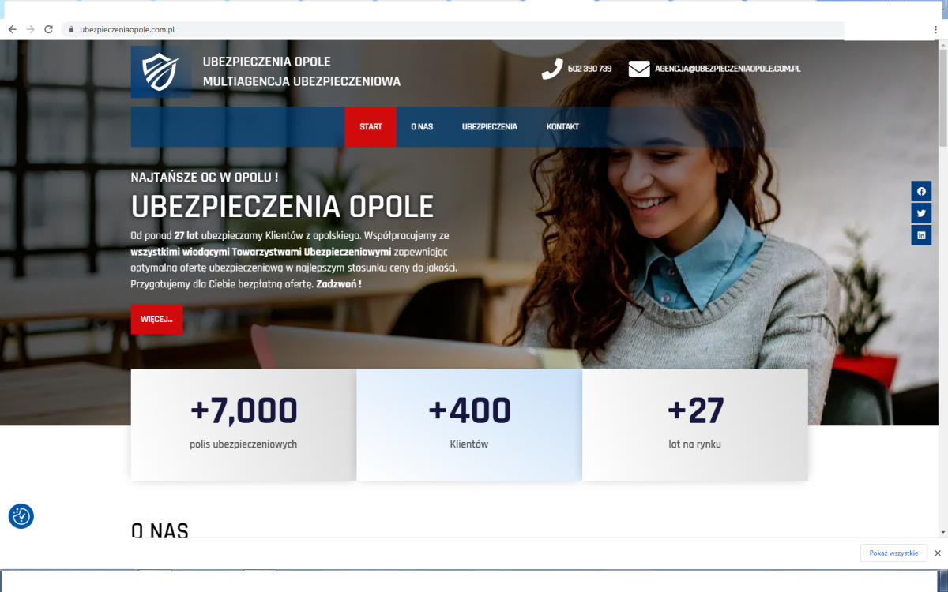Click the shield logo of Ubezpieczenia Opole
Image resolution: width=948 pixels, height=592 pixels.
[161, 72]
